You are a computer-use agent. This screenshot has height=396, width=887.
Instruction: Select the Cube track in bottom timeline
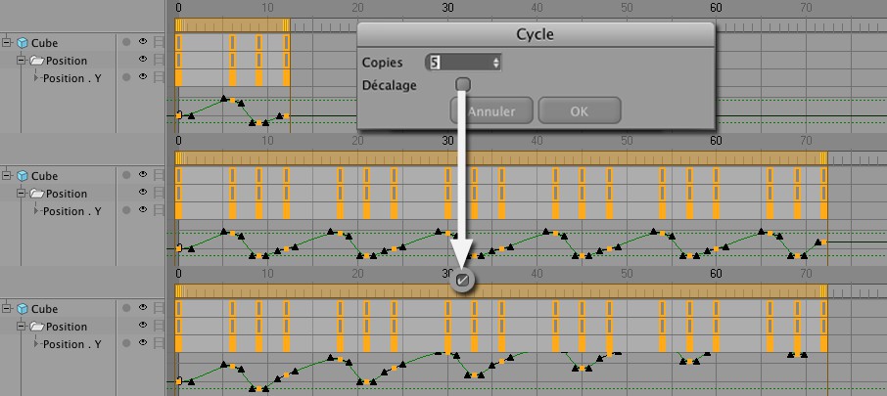tap(44, 309)
